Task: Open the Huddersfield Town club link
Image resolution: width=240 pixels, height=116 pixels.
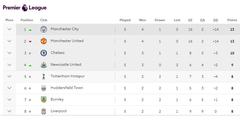Action: [x=67, y=88]
